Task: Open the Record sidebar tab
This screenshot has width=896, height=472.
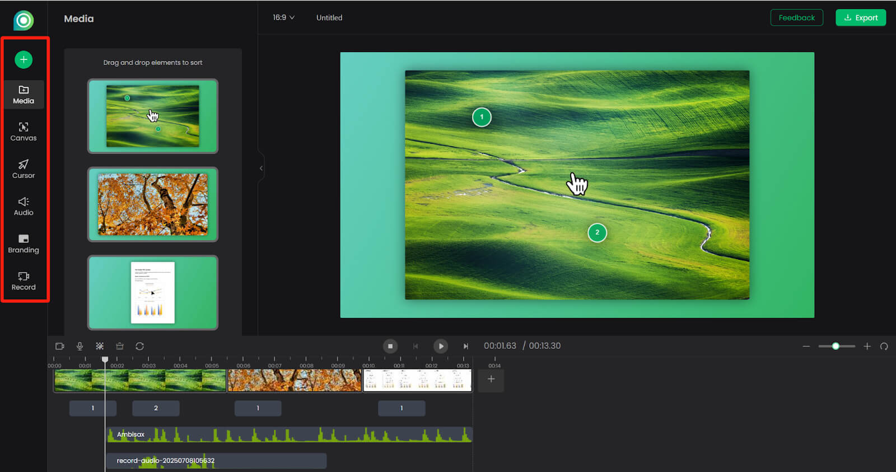Action: [x=24, y=281]
